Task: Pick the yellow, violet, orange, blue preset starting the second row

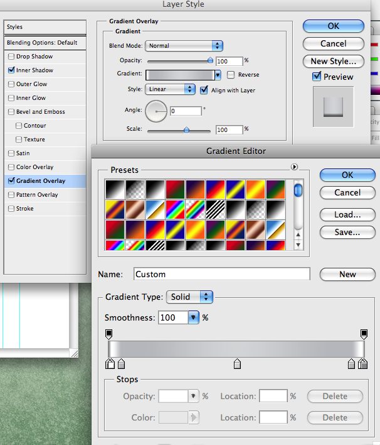Action: 115,209
